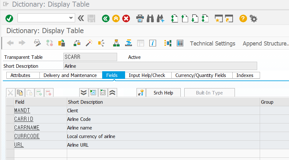Click the Save diskette icon

click(91, 18)
